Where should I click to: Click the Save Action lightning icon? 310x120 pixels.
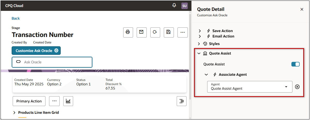[x=208, y=31]
